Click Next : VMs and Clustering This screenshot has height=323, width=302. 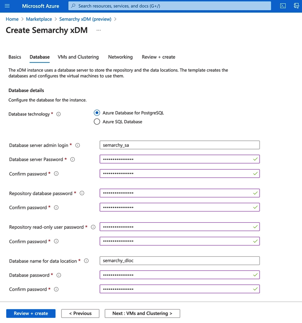click(142, 313)
